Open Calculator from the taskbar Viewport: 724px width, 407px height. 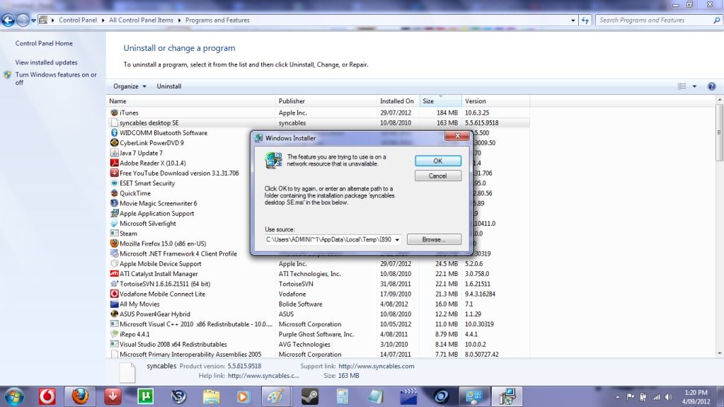click(342, 396)
